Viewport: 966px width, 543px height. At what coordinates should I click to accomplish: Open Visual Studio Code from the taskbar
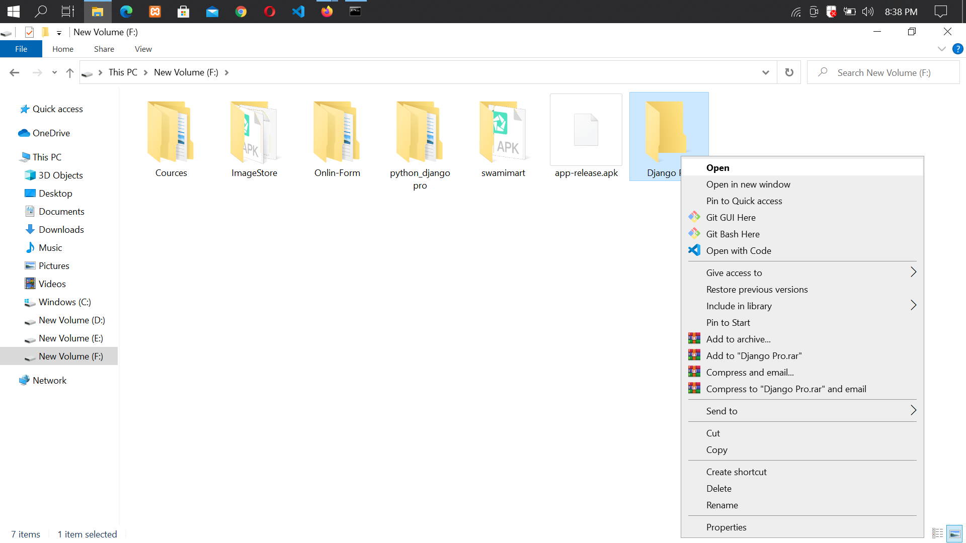[x=298, y=11]
